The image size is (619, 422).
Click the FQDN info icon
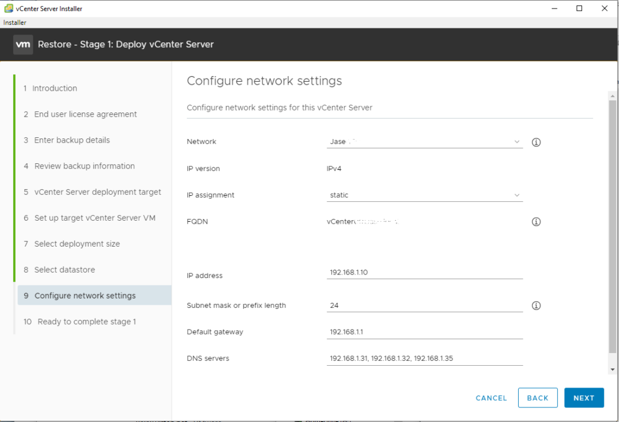tap(536, 221)
